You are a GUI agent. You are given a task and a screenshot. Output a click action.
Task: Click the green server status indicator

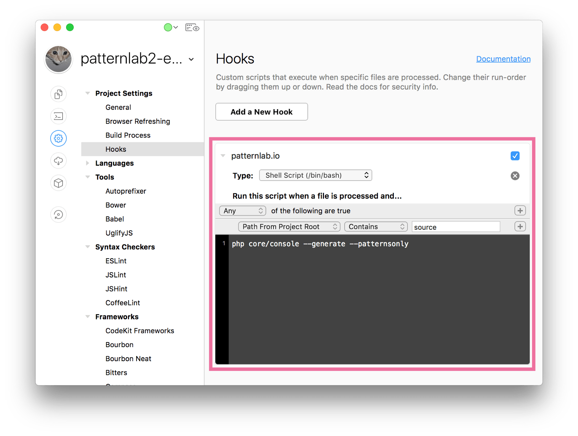point(168,27)
